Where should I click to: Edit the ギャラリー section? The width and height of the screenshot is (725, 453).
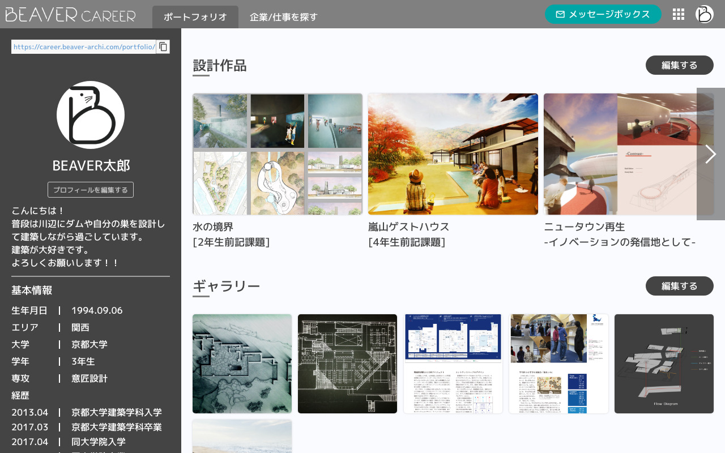[680, 286]
